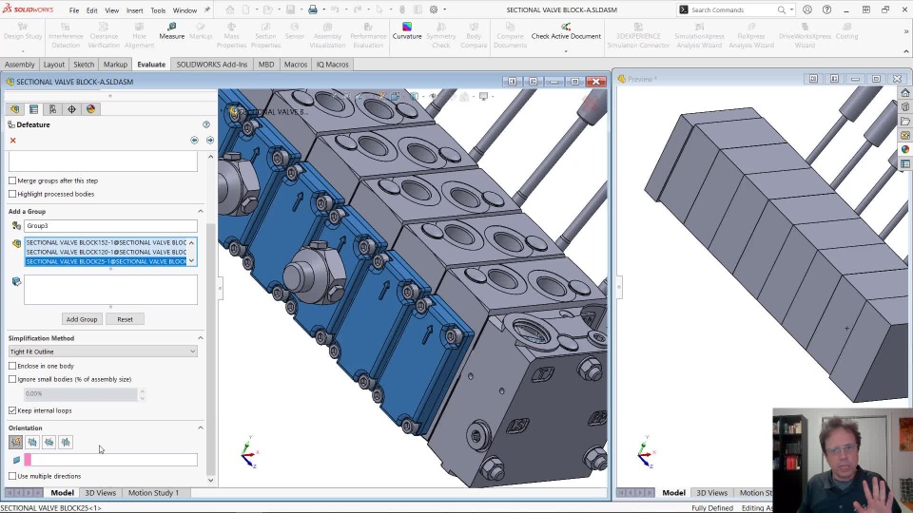The height and width of the screenshot is (513, 913).
Task: Open the Appearances color wheel in task pane
Action: (x=905, y=149)
